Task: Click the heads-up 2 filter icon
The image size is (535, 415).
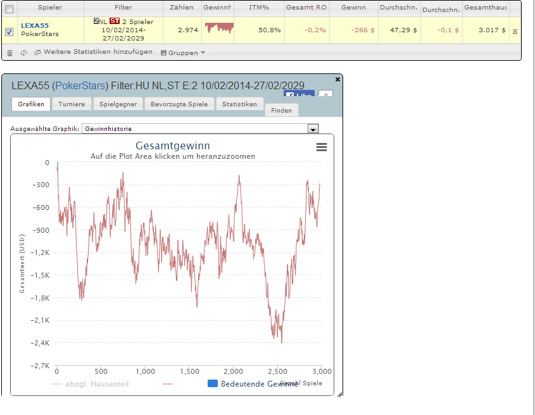Action: [x=96, y=21]
